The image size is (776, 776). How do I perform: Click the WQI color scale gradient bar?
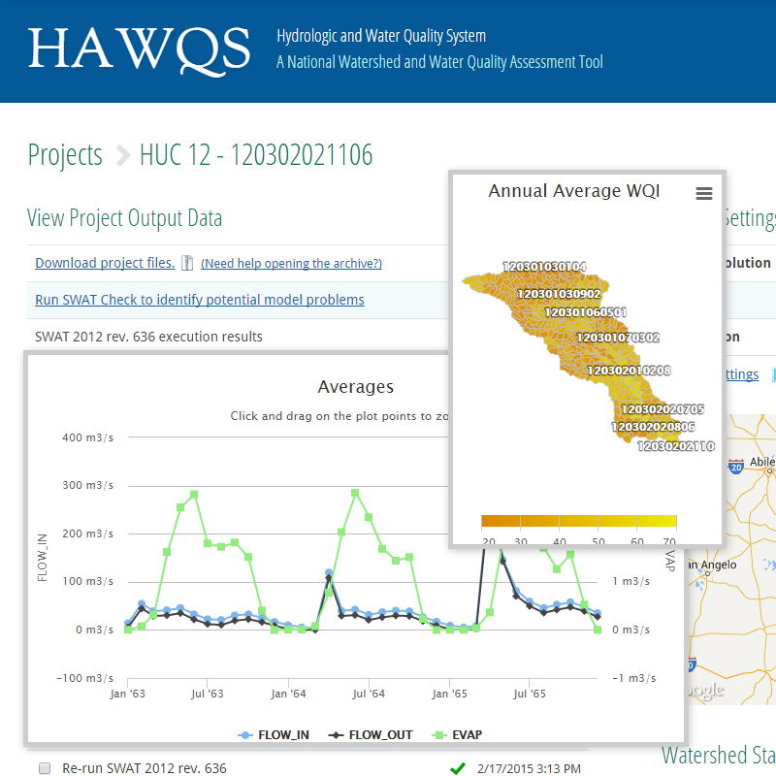pos(578,521)
